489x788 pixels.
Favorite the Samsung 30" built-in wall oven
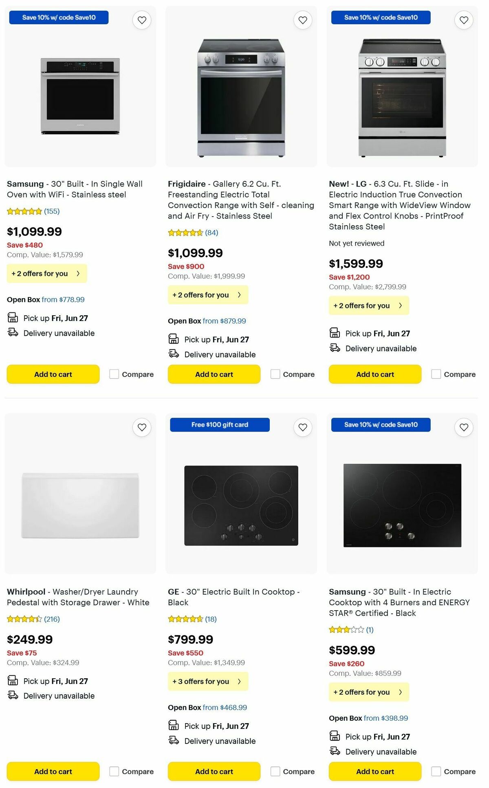click(141, 20)
